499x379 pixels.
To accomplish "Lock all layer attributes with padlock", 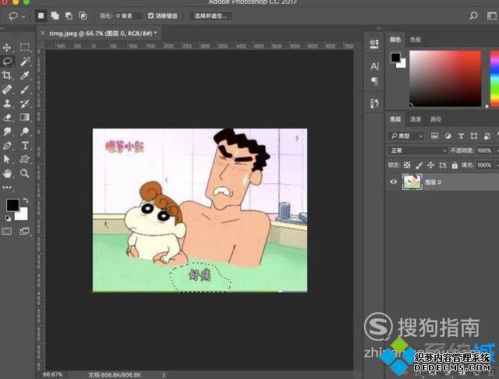I will point(455,165).
